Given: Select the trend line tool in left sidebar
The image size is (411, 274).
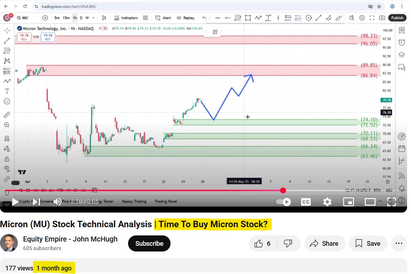Looking at the screenshot, I should tap(7, 41).
